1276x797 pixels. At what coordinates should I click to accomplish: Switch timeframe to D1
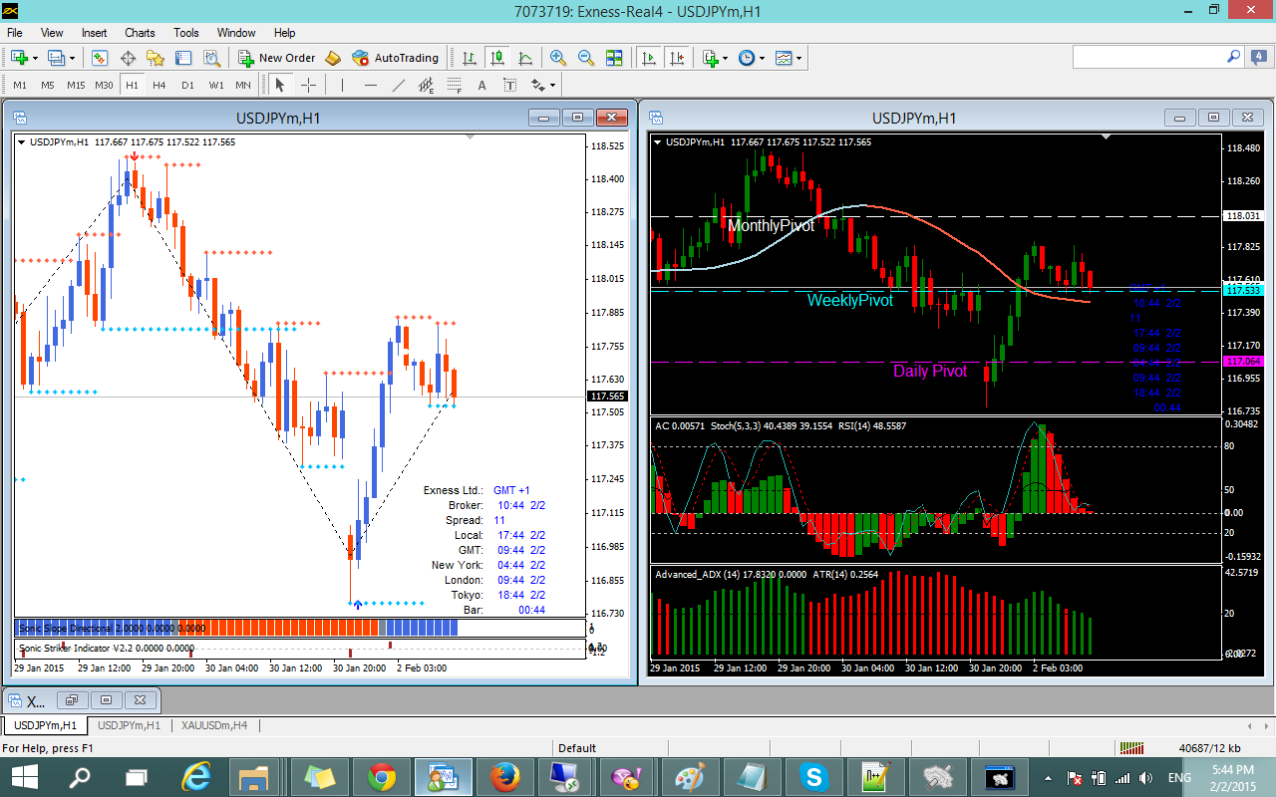pyautogui.click(x=187, y=85)
